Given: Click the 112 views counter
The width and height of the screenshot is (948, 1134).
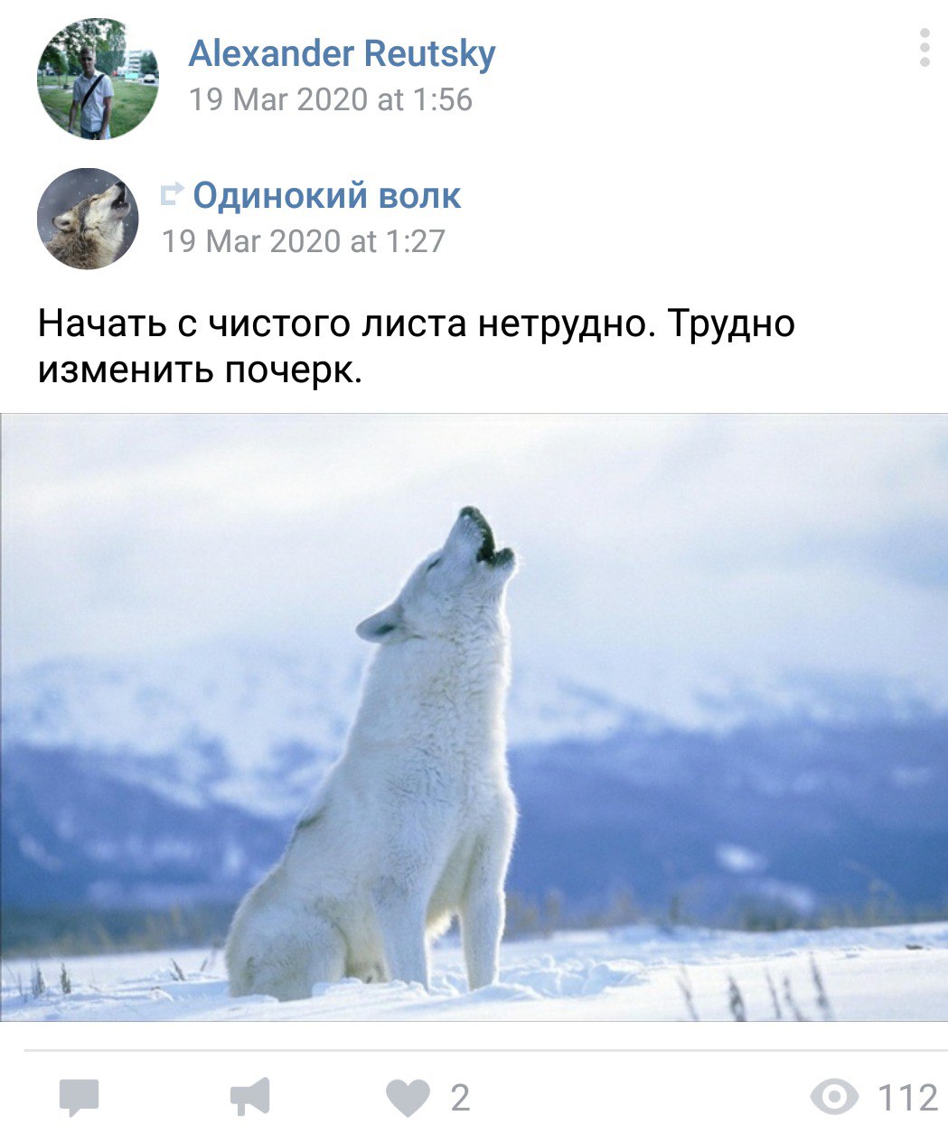Looking at the screenshot, I should coord(908,1098).
